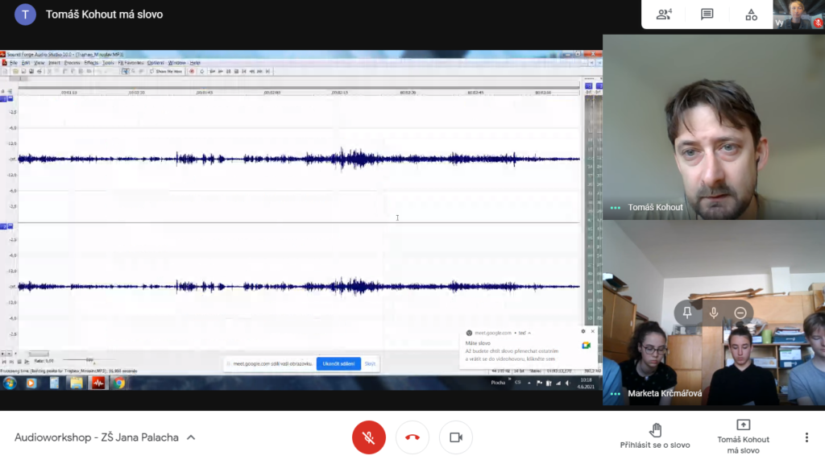Remove Marketa Krčmářová from the call
825x464 pixels.
click(740, 313)
